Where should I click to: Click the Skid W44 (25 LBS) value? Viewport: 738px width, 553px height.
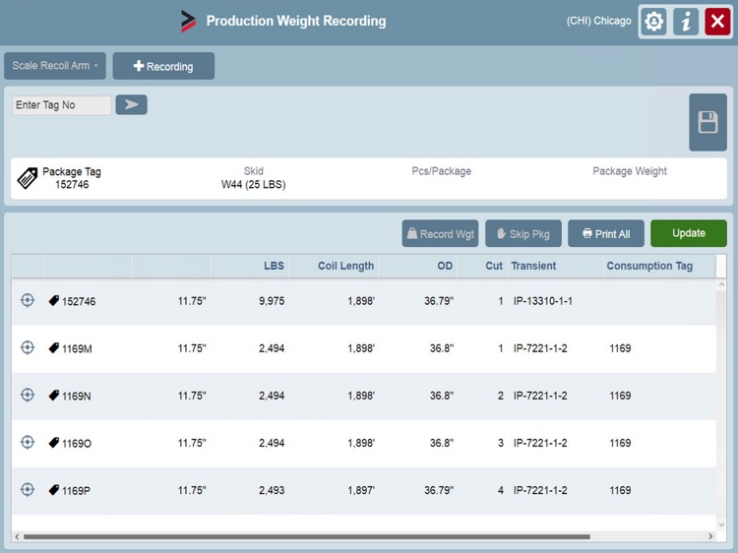pyautogui.click(x=253, y=184)
